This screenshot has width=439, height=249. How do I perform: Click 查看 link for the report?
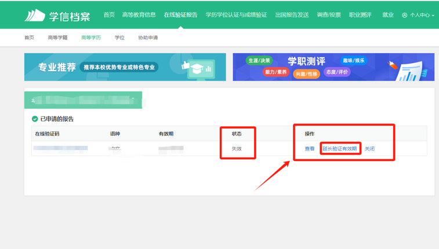coord(310,149)
